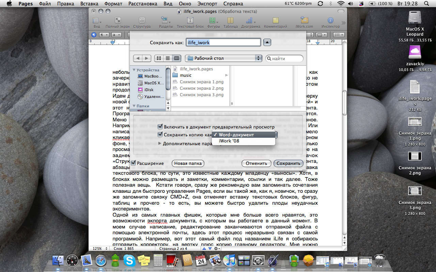Image resolution: width=436 pixels, height=272 pixels.
Task: Open System Preferences gear in Dock
Action: pos(259,261)
